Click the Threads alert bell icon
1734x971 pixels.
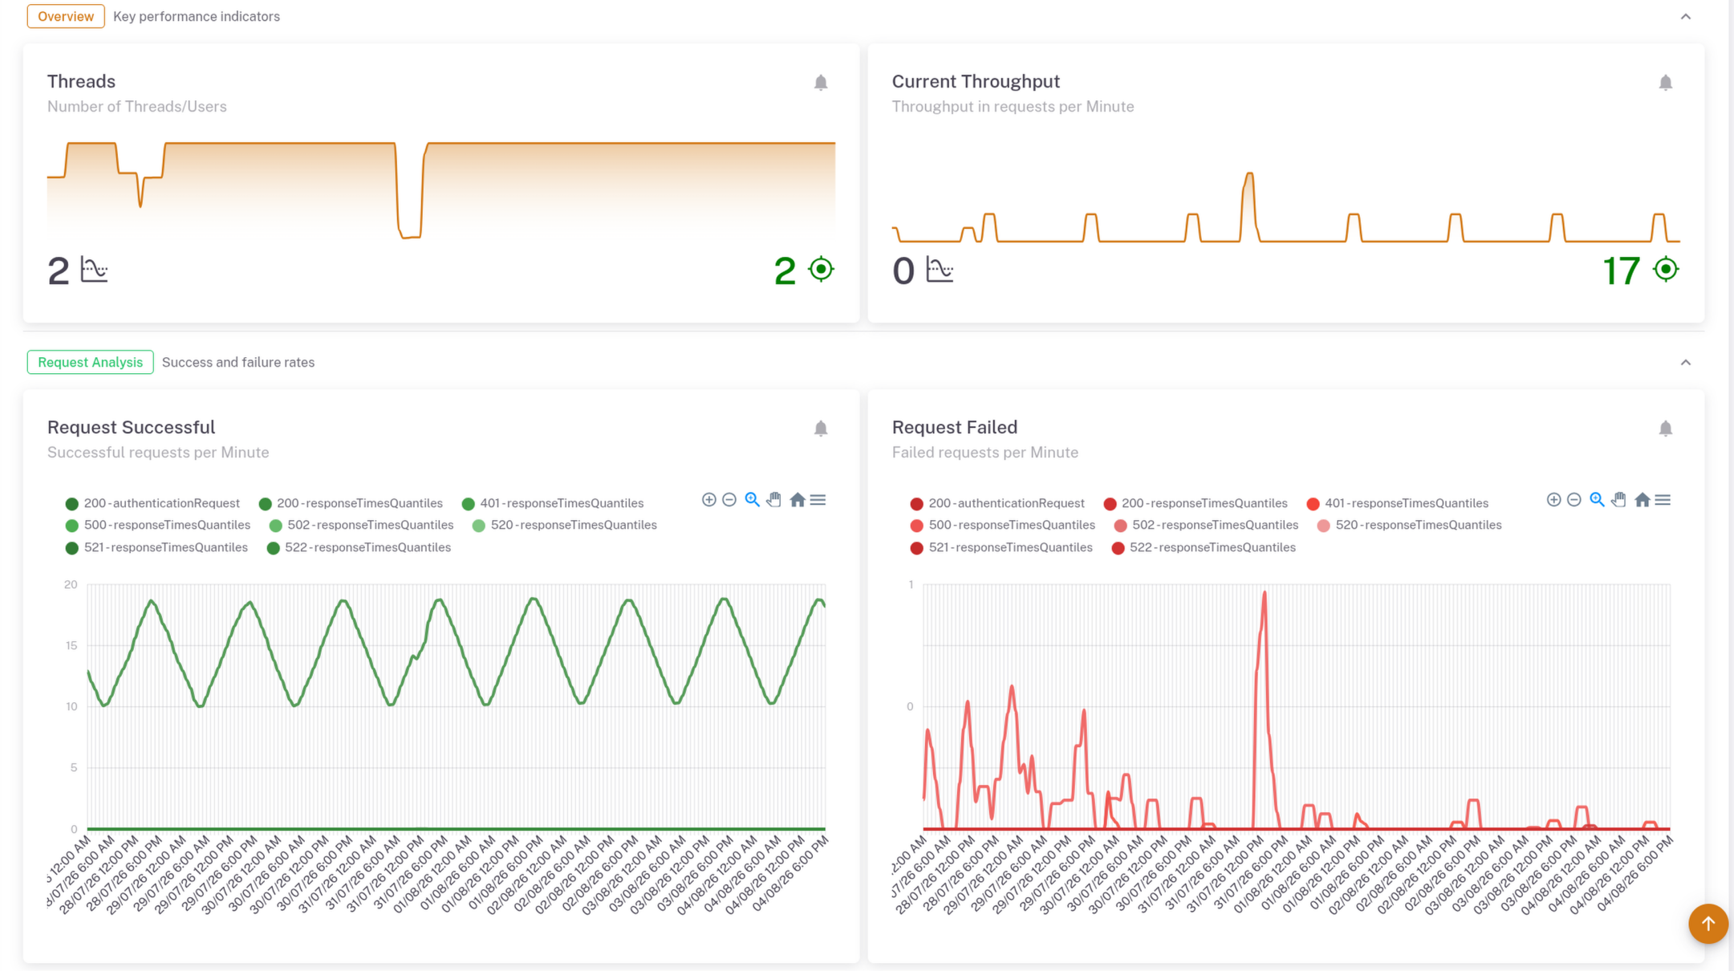(x=820, y=83)
